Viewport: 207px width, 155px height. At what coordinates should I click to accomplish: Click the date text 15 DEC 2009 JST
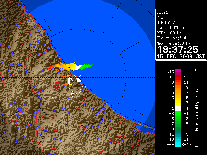(181, 57)
